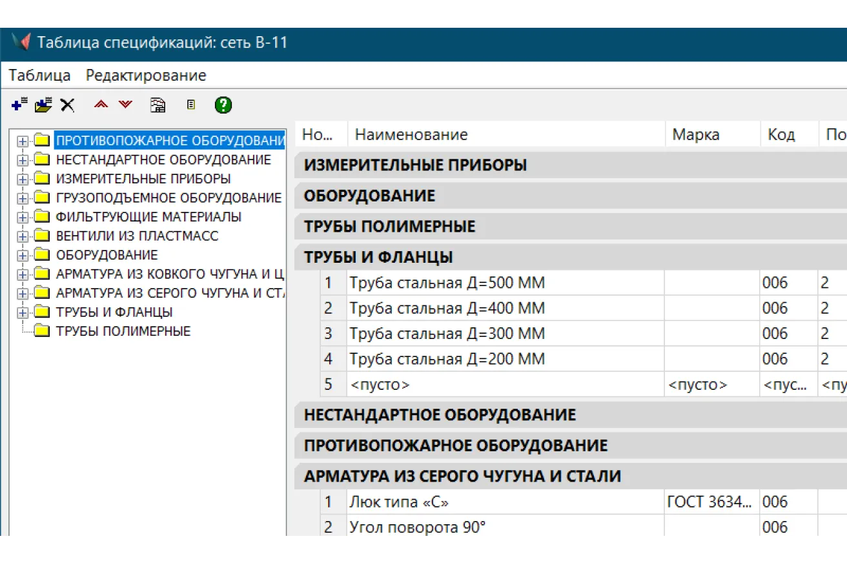This screenshot has width=847, height=563.
Task: Expand the ИЗМЕРИТЕЛЬНЫЕ ПРИБОРЫ tree node
Action: (x=21, y=179)
